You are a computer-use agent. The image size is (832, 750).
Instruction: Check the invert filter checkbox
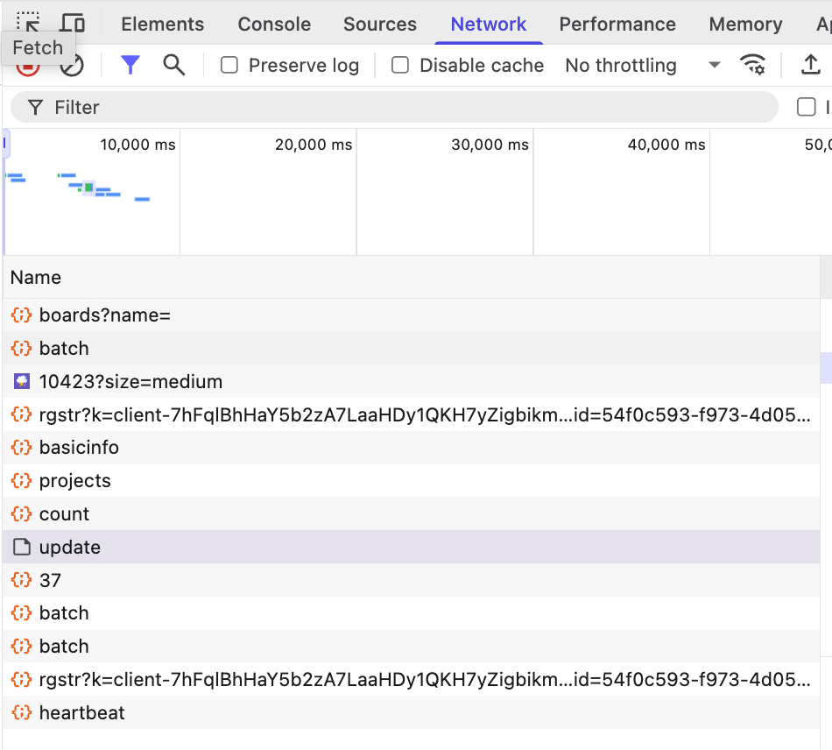coord(807,107)
